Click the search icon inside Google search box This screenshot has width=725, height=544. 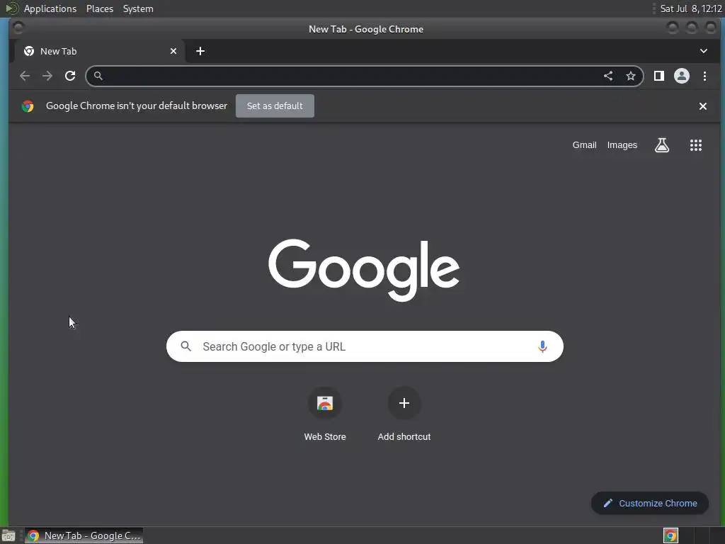pos(186,346)
